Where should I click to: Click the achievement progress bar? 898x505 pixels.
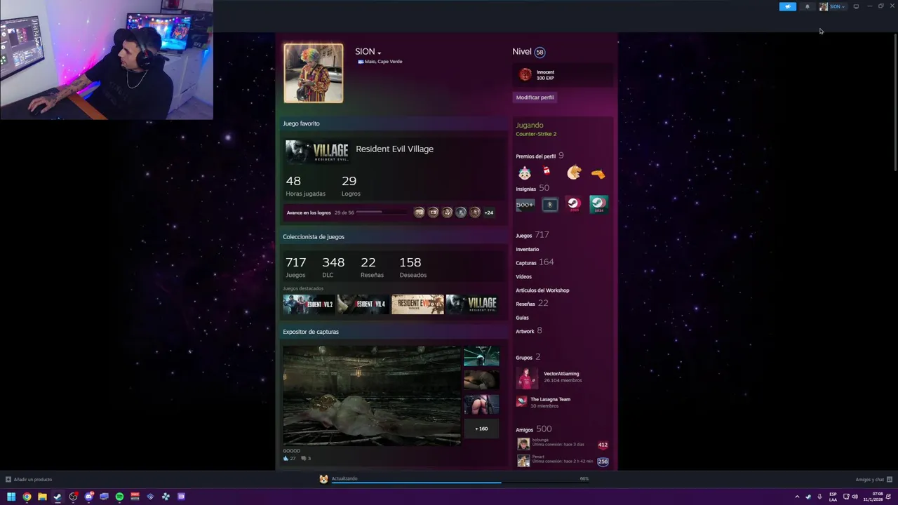point(382,213)
